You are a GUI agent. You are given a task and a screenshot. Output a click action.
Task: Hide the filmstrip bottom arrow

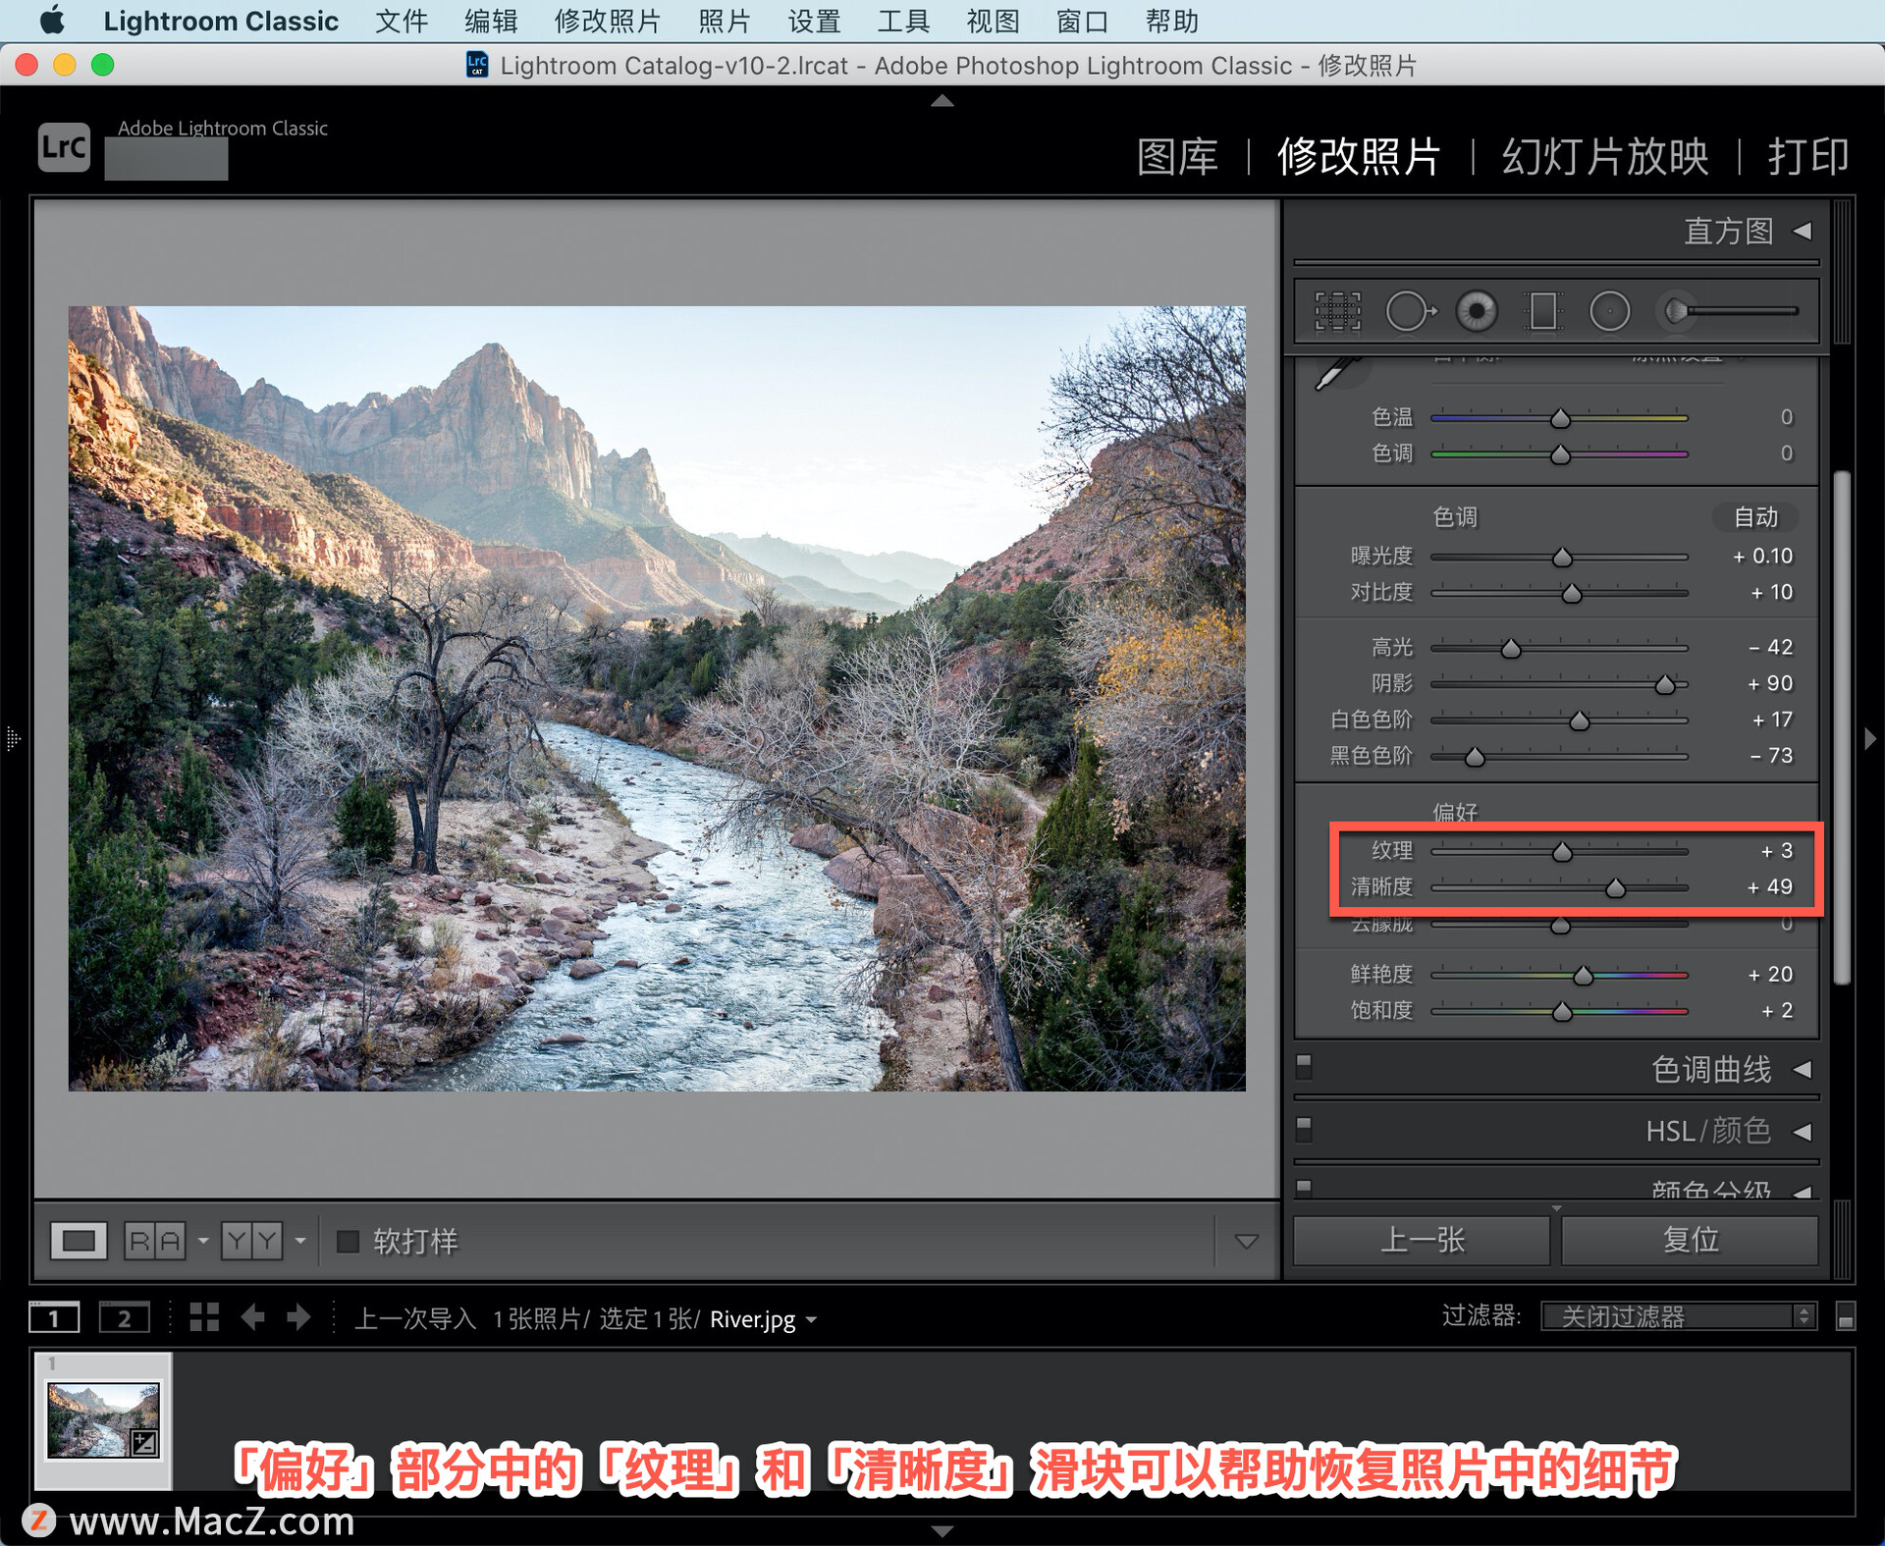[x=942, y=1531]
